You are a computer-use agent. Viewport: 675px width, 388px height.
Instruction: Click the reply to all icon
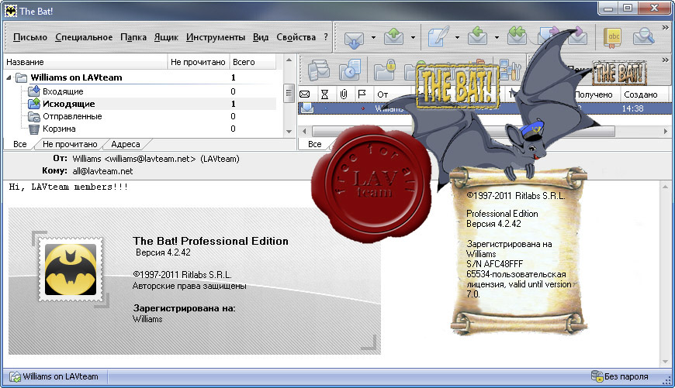(517, 36)
